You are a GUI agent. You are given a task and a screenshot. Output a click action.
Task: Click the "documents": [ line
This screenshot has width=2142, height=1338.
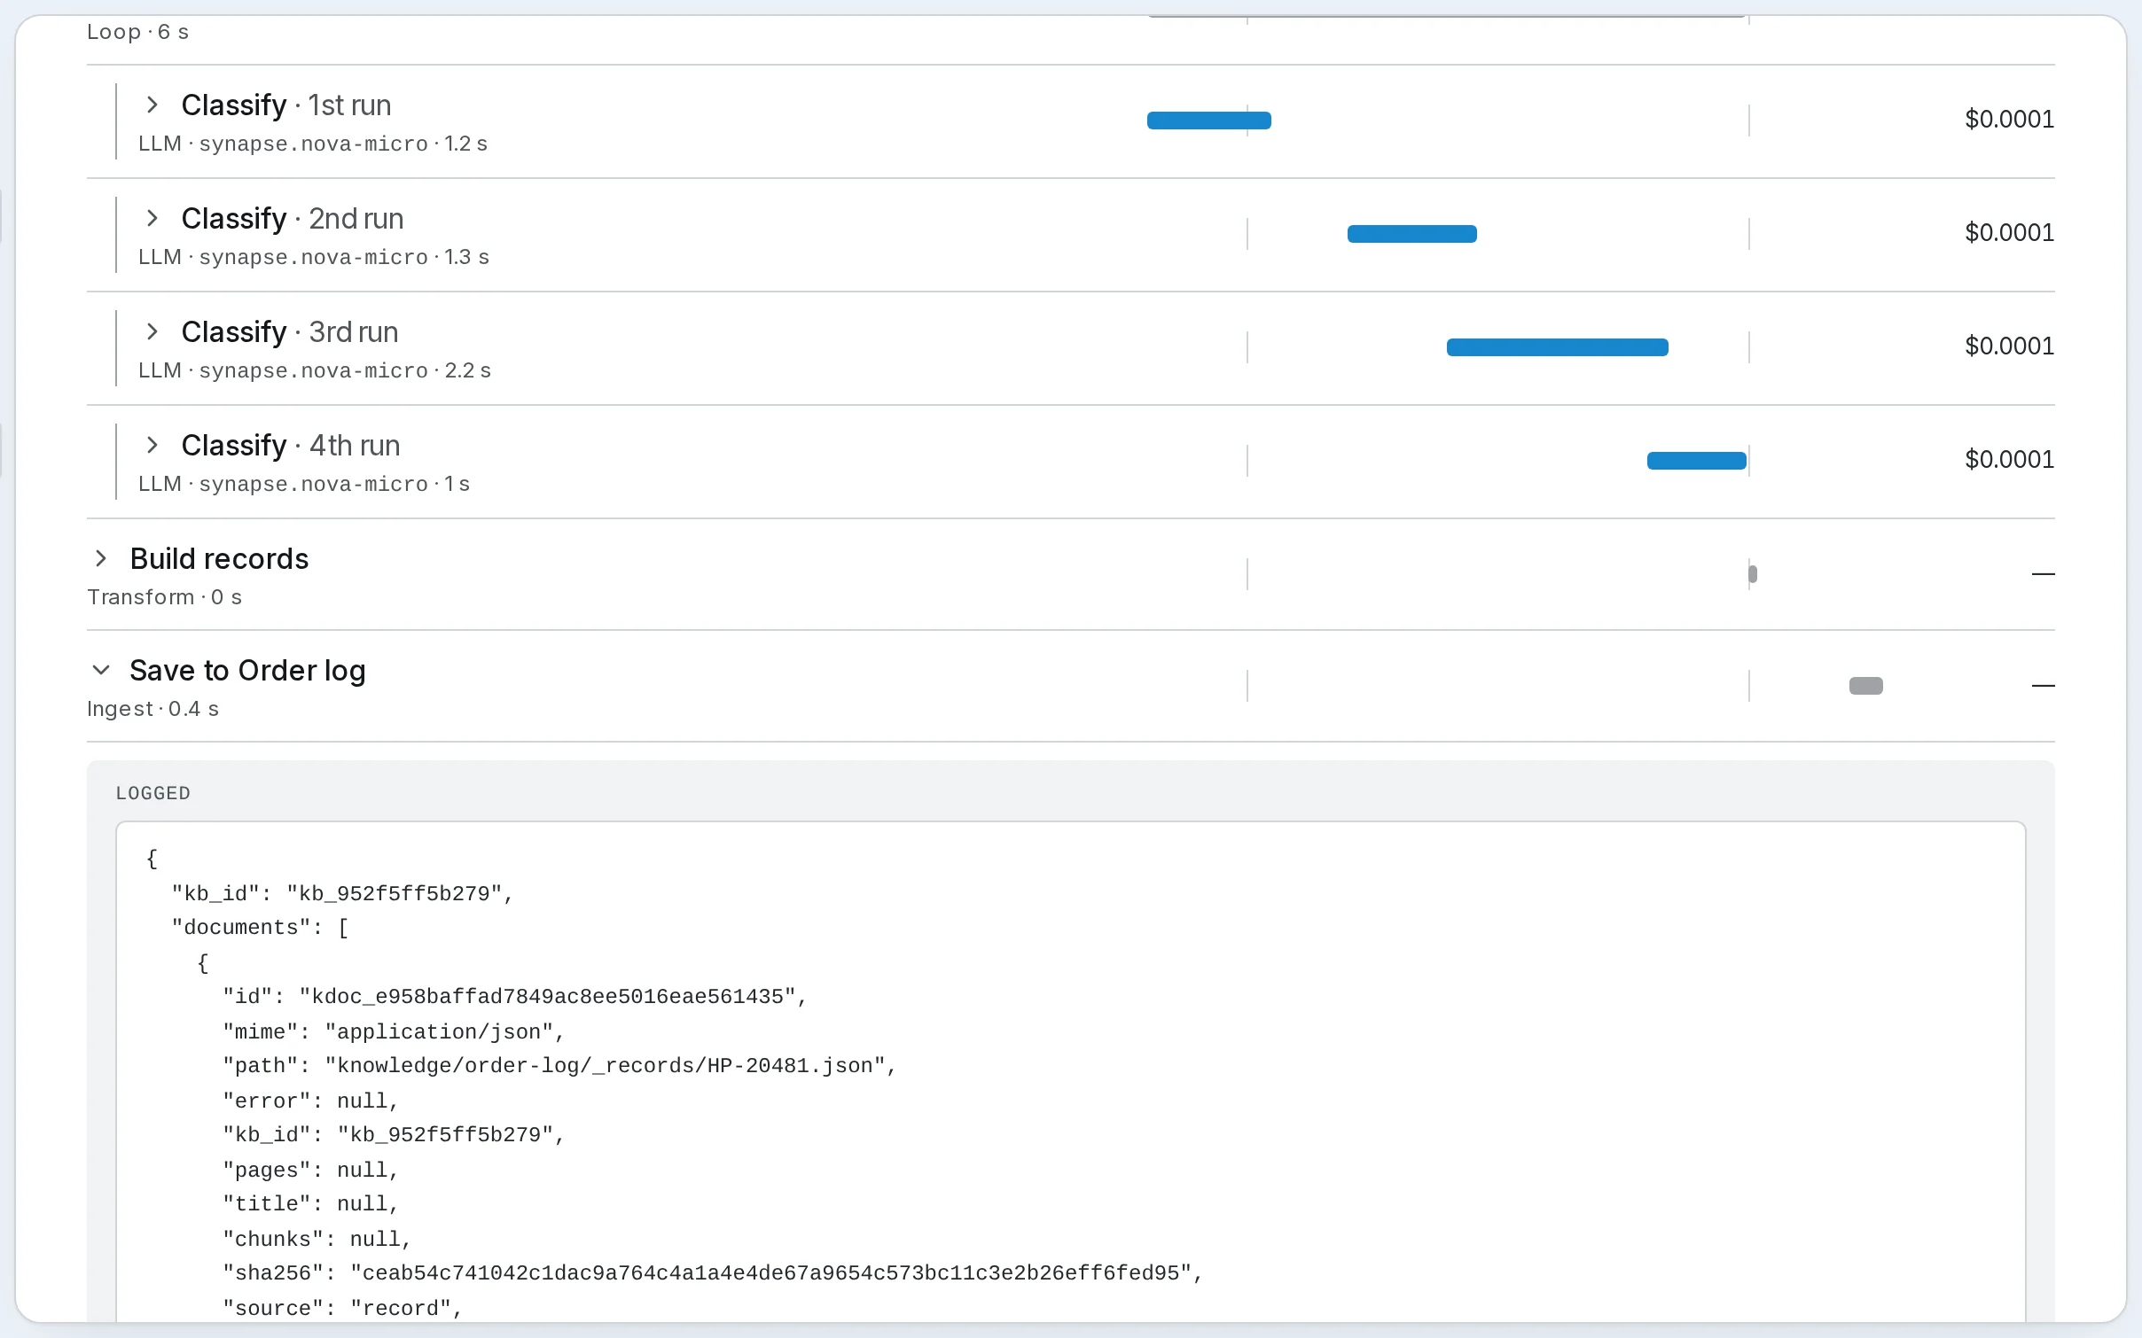(x=260, y=928)
